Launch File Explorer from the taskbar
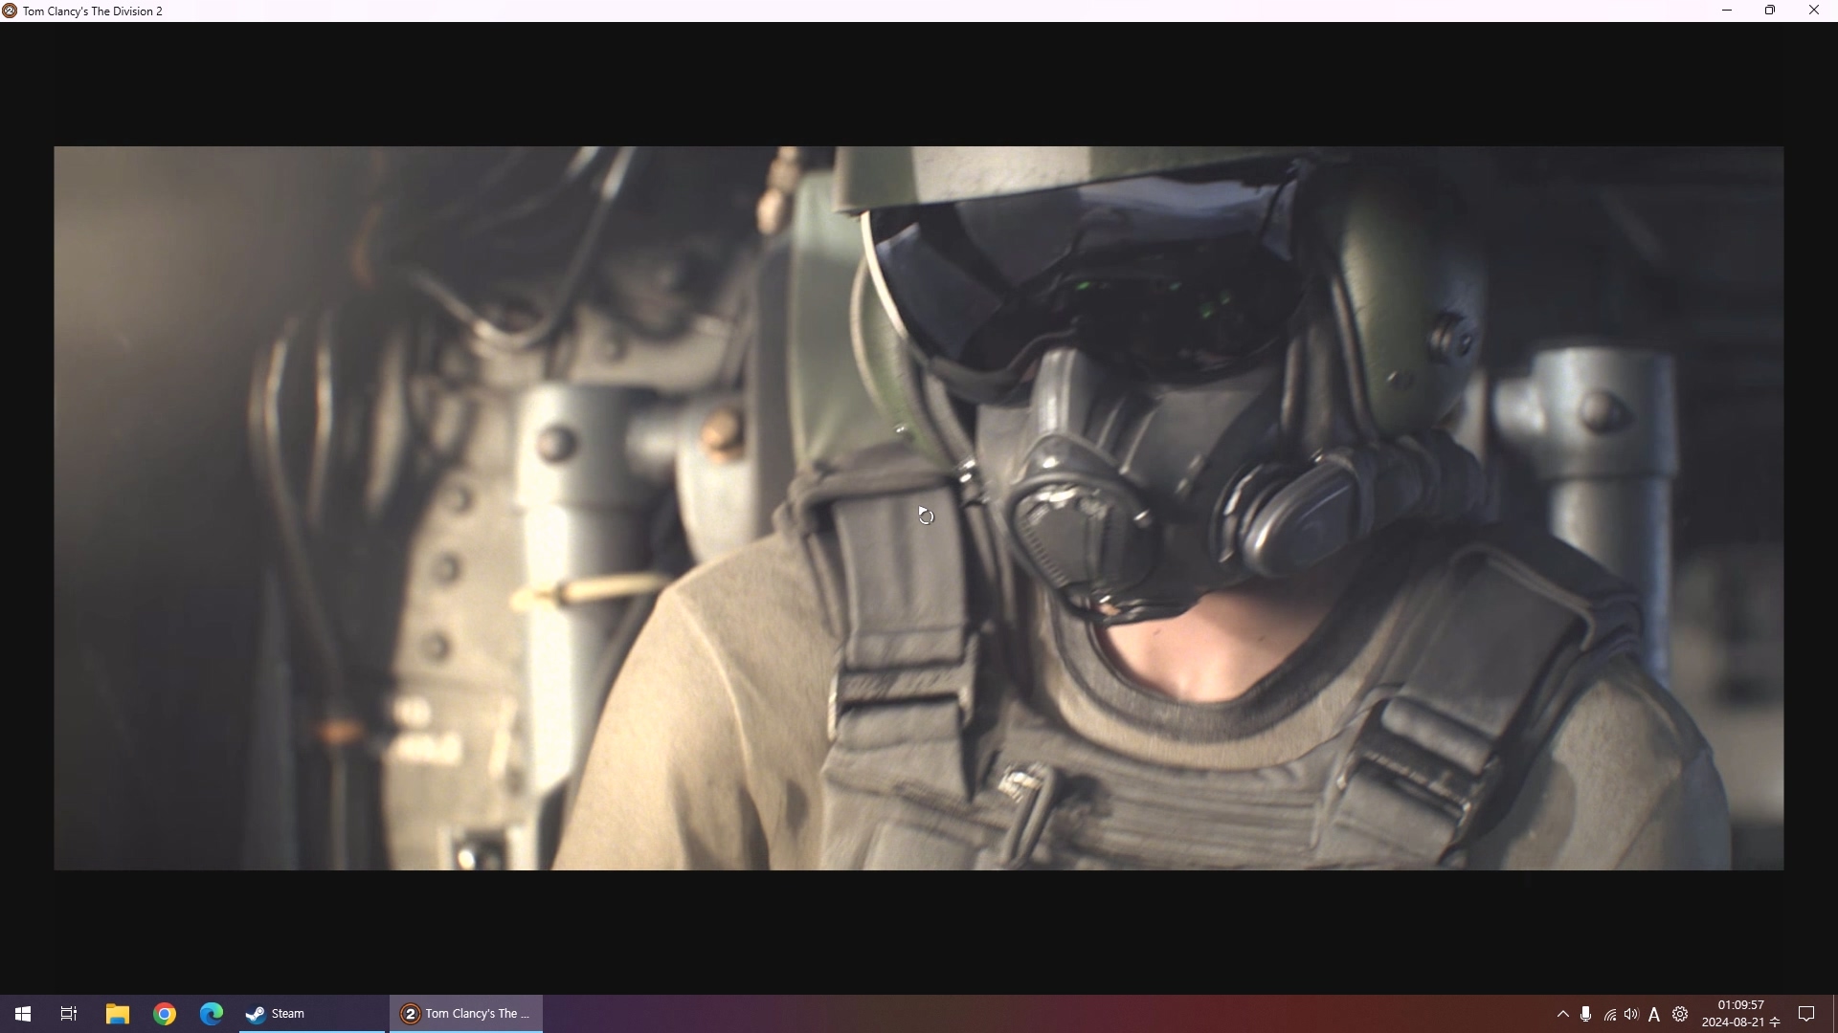The height and width of the screenshot is (1033, 1838). (117, 1014)
